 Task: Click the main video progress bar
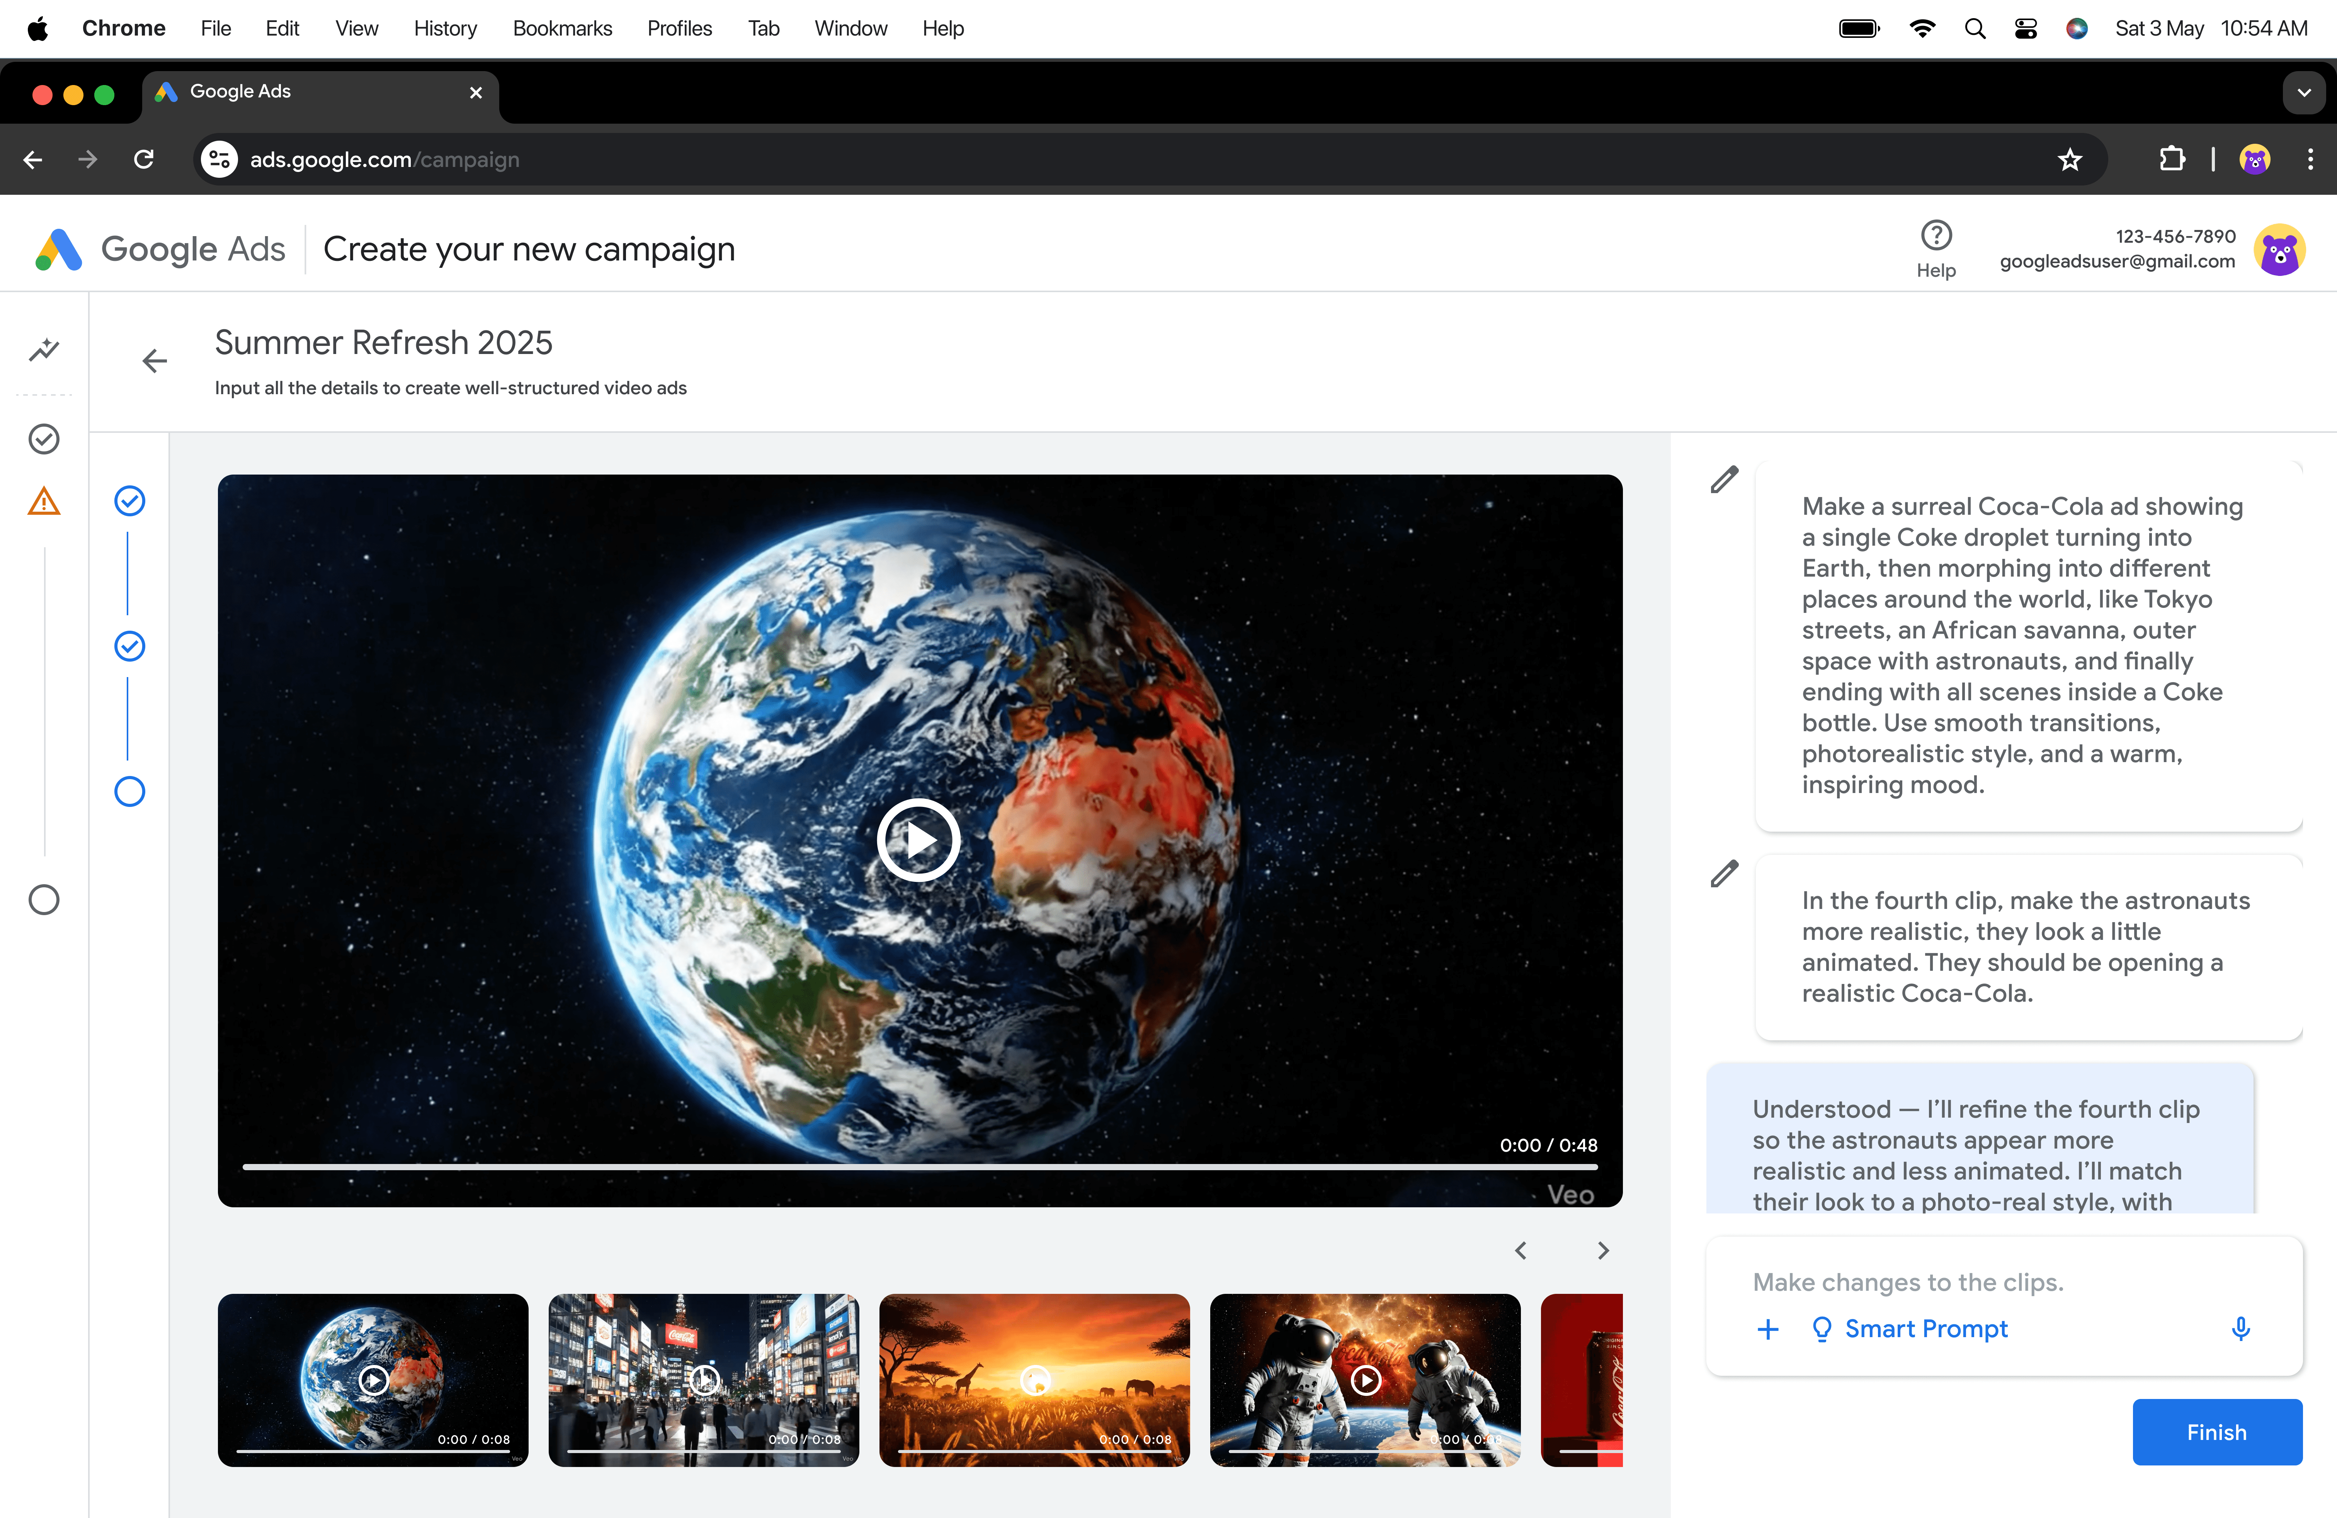[919, 1166]
